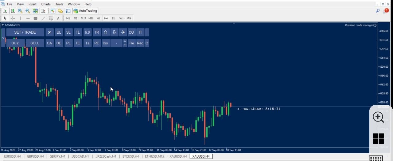Switch to the USDCAD,H1 chart tab
This screenshot has width=393, height=161.
[x=80, y=156]
